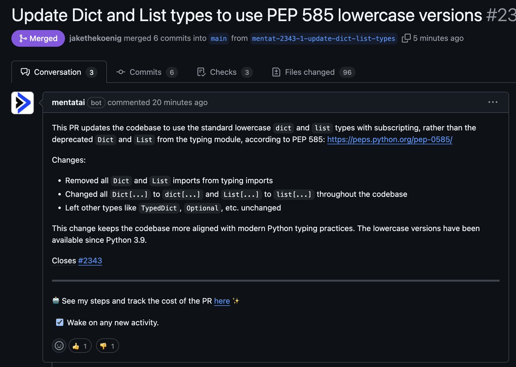Add a reaction with the smiley icon
Screen dimensions: 516x367
click(59, 345)
